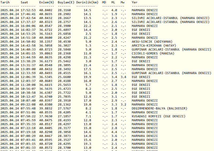214x151 pixels.
Task: Click the Mw value 3.4
Action: 123,77
